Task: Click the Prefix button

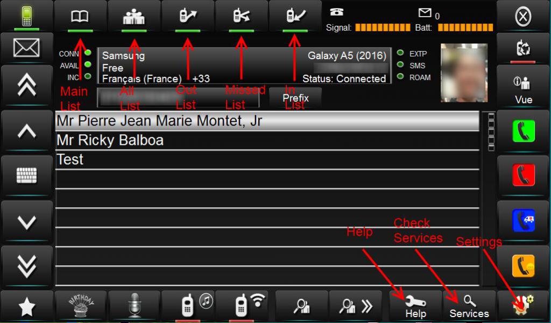Action: 295,97
